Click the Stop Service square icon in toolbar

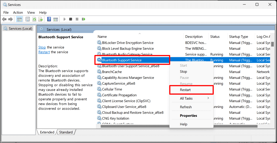tap(71, 19)
